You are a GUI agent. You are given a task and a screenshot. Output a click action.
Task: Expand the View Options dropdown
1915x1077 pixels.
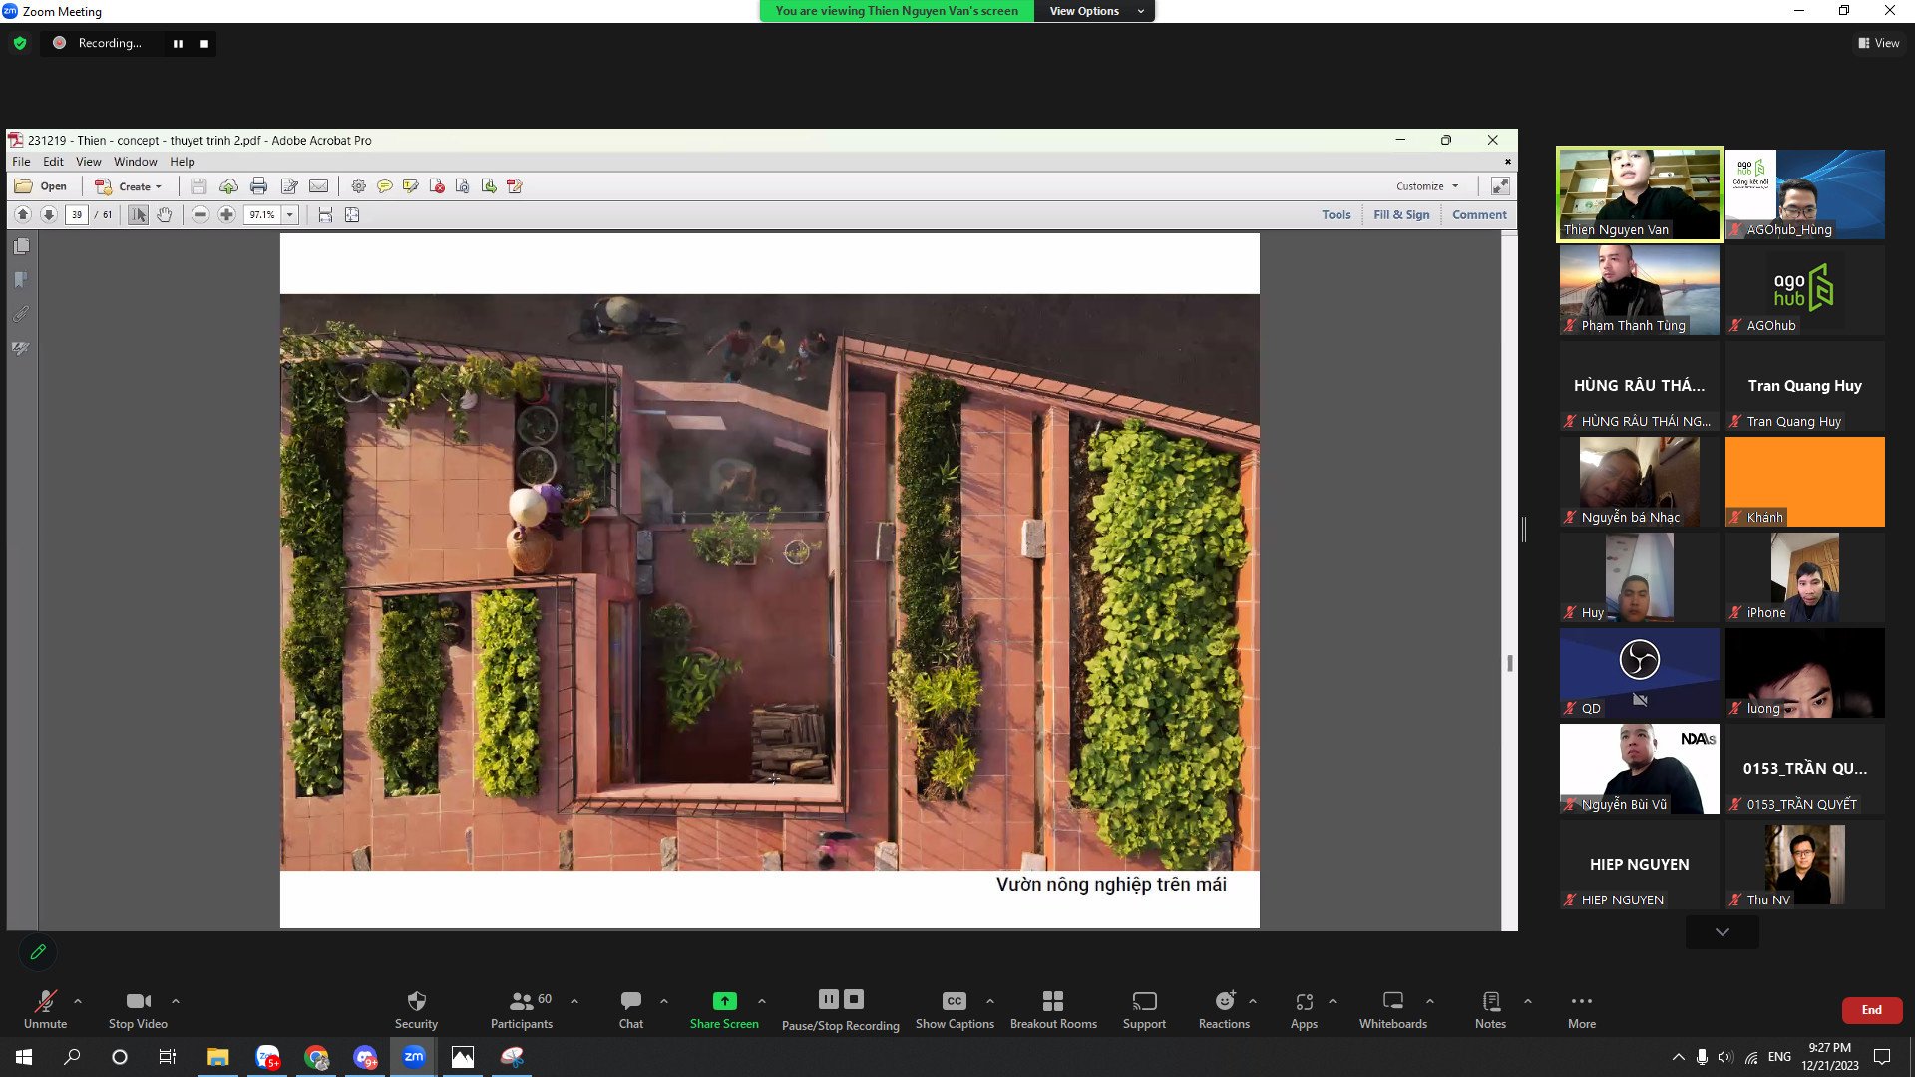click(1093, 11)
